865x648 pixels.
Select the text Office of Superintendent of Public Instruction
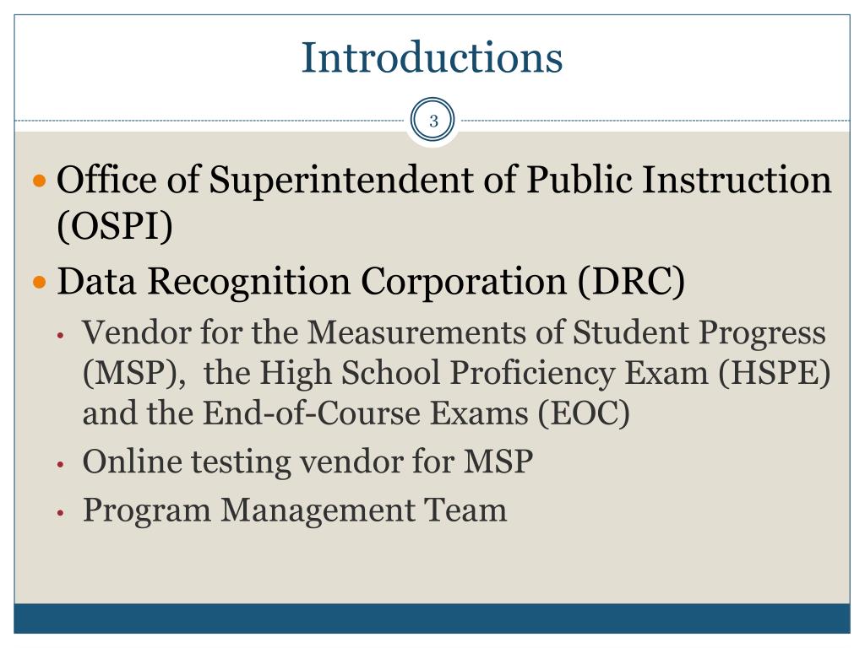coord(444,181)
